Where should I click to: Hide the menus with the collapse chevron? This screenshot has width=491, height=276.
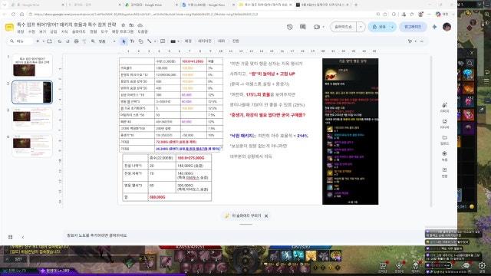[422, 41]
